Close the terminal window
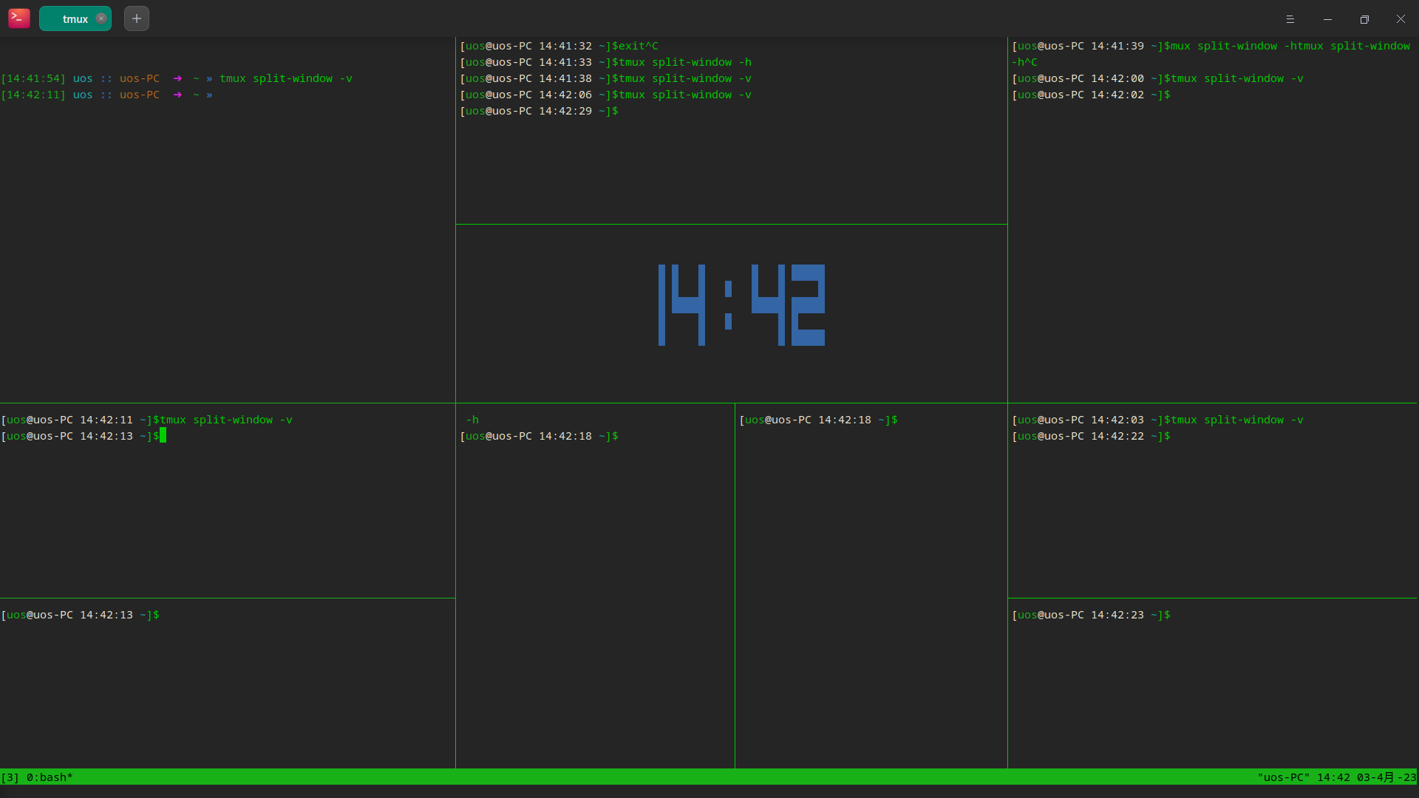 pos(1401,19)
